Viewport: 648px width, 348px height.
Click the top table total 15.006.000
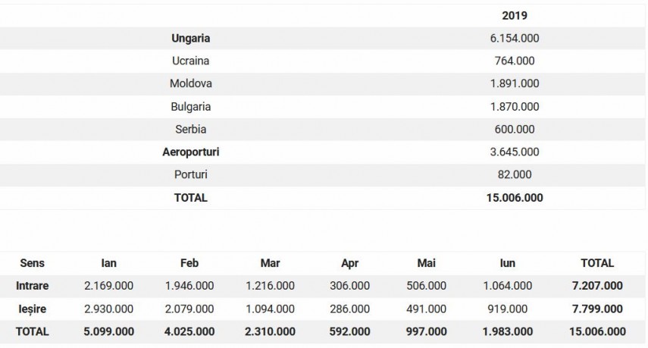click(515, 198)
